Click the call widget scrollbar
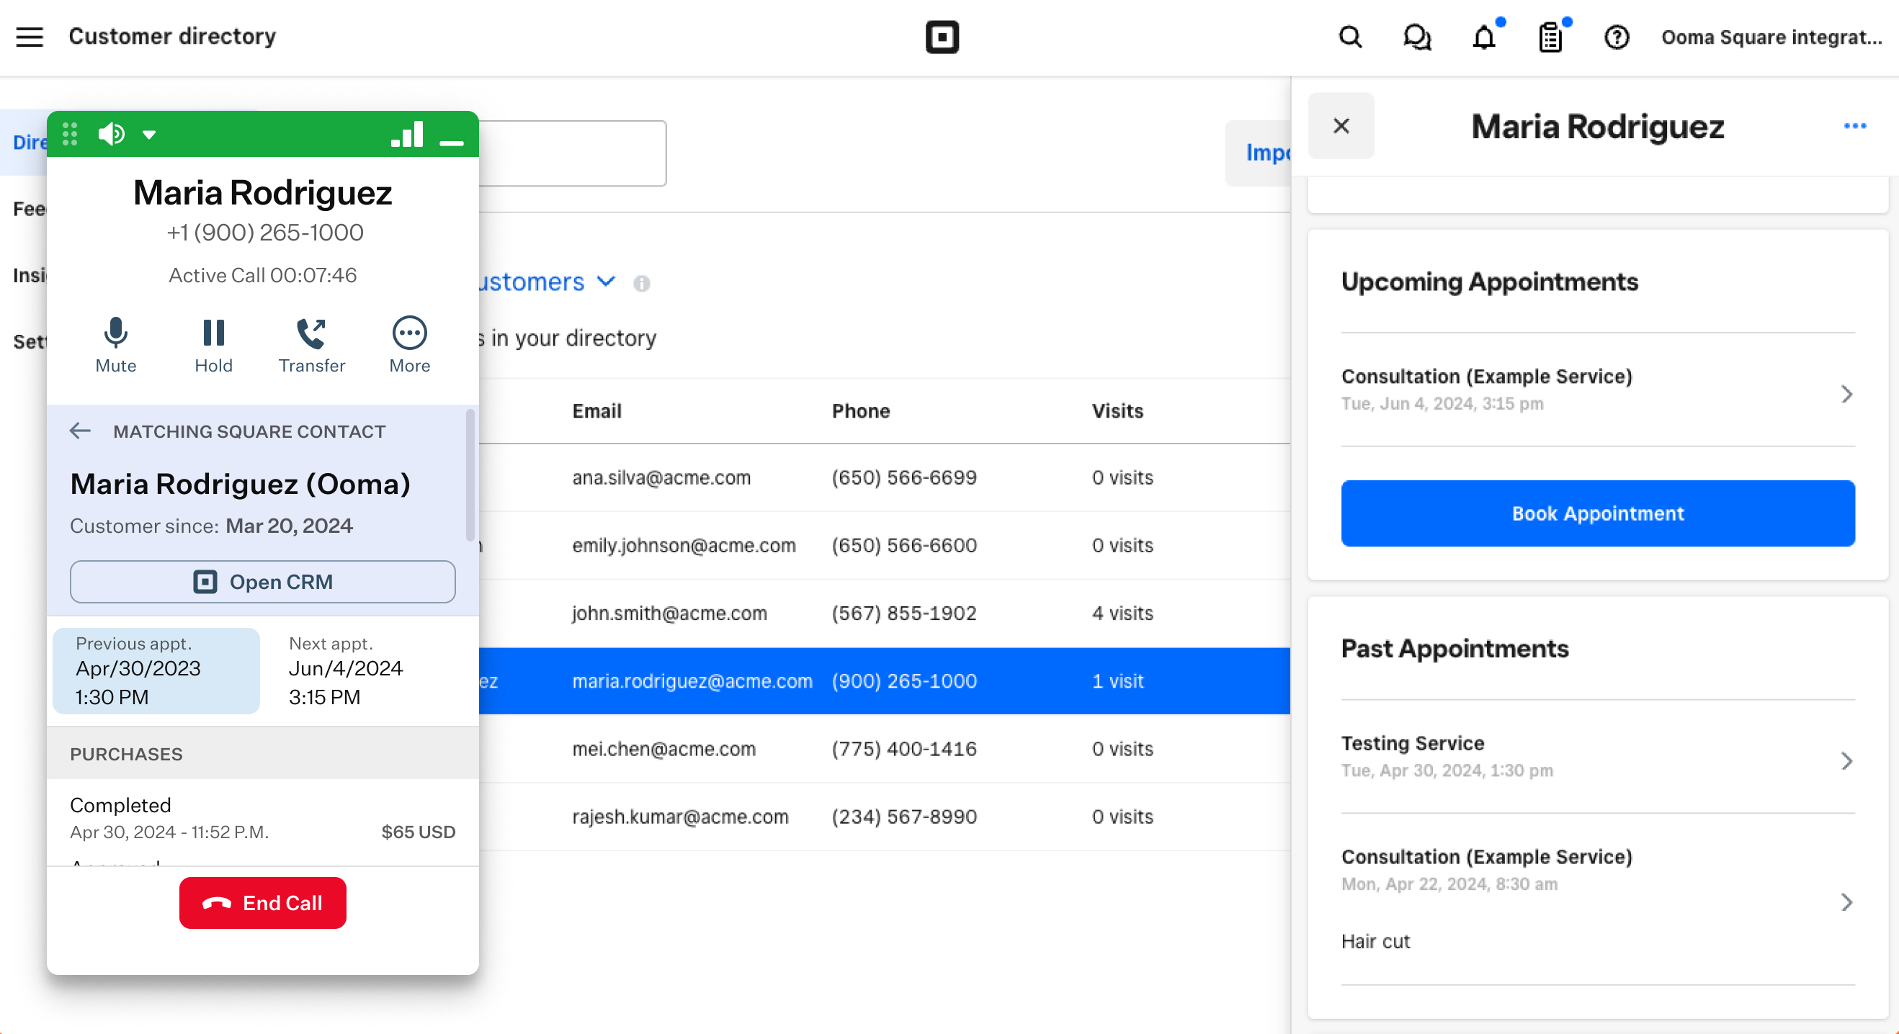 pyautogui.click(x=470, y=475)
